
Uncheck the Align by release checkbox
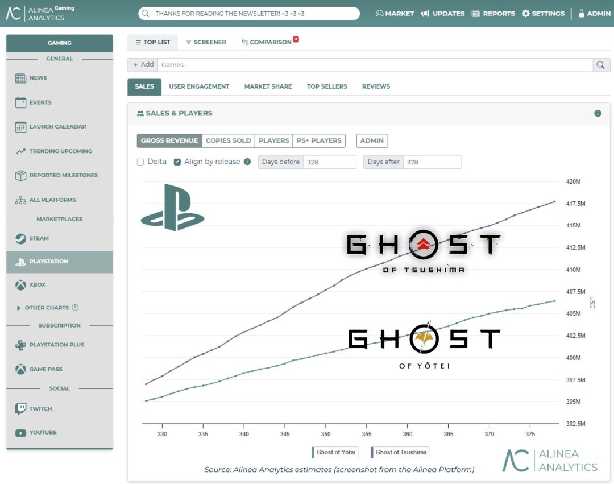coord(177,162)
